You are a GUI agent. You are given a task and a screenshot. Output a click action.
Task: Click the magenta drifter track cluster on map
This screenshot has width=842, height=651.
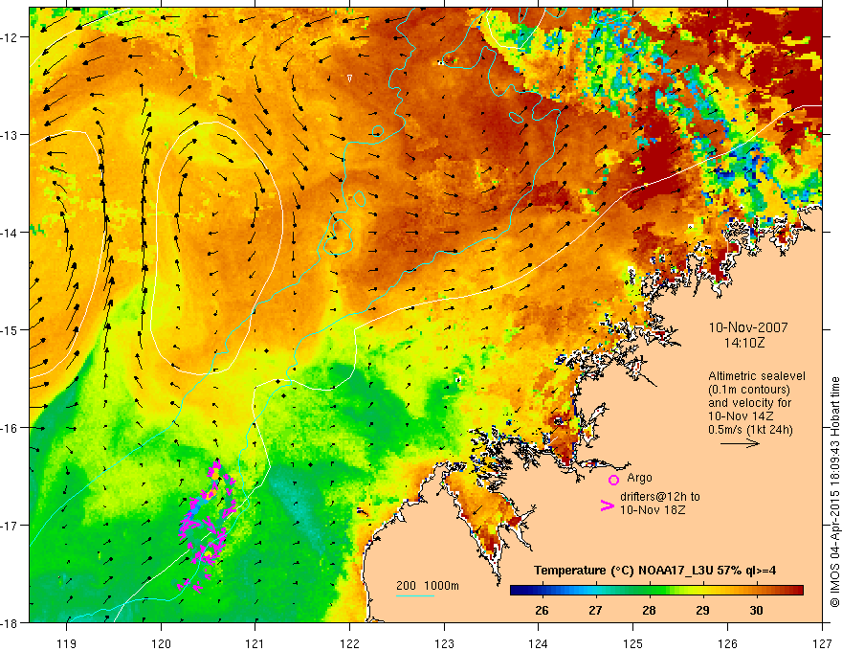click(207, 527)
